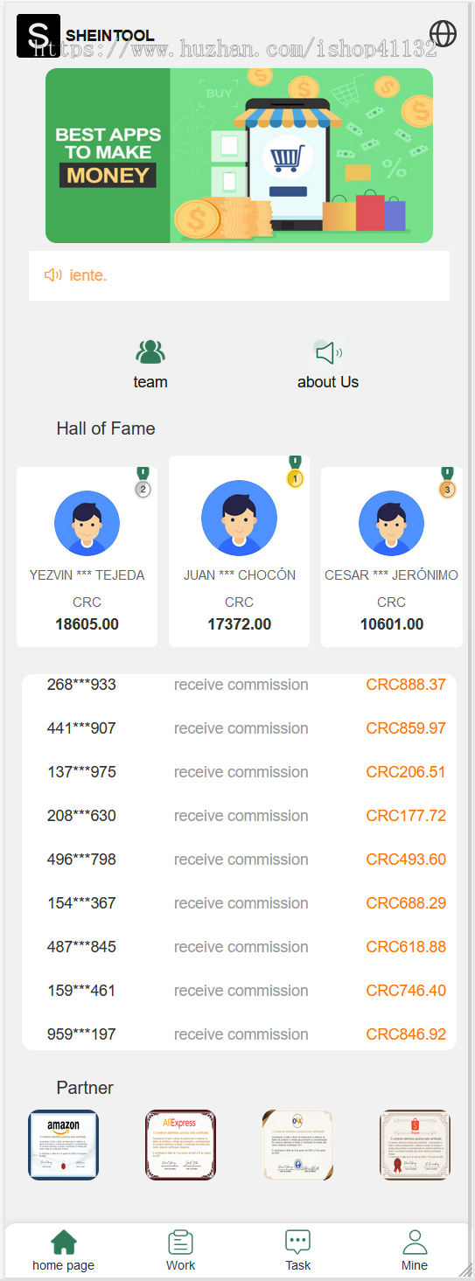This screenshot has width=475, height=1281.
Task: Open the Mine profile tab
Action: pos(415,1250)
